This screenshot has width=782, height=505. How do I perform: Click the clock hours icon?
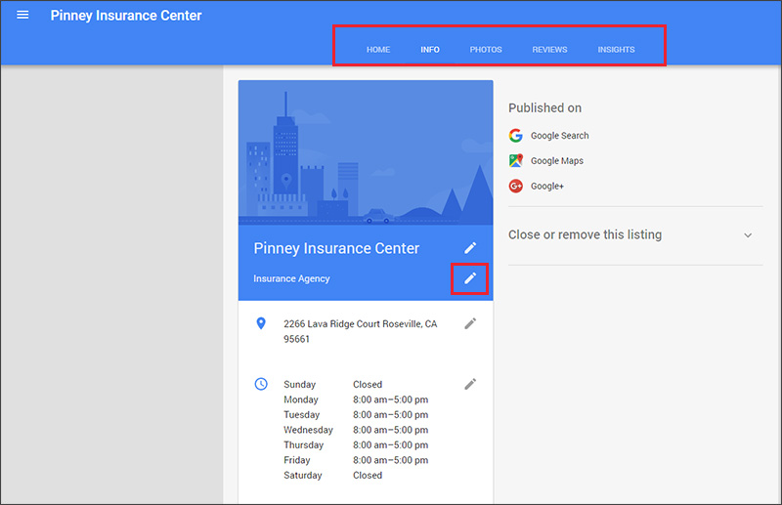point(261,384)
